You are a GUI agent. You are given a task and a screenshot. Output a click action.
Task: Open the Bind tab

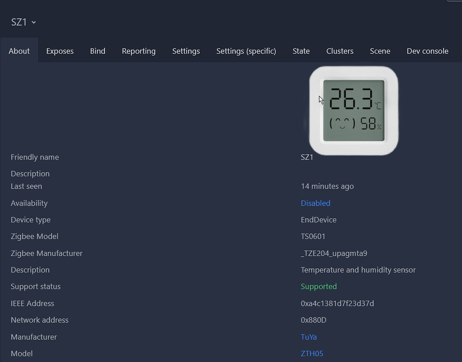pyautogui.click(x=97, y=51)
